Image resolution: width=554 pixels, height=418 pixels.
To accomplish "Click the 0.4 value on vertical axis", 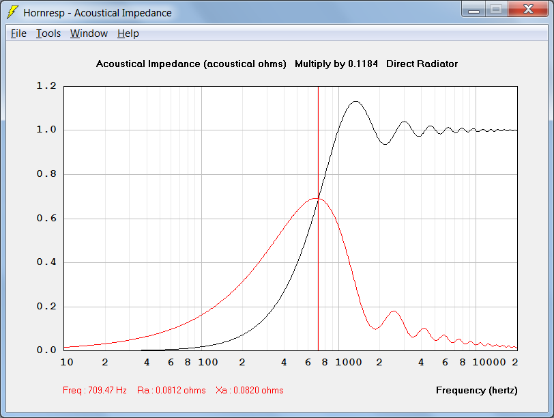I will [x=46, y=262].
